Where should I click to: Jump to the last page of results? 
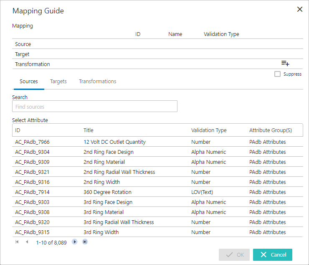coord(85,242)
